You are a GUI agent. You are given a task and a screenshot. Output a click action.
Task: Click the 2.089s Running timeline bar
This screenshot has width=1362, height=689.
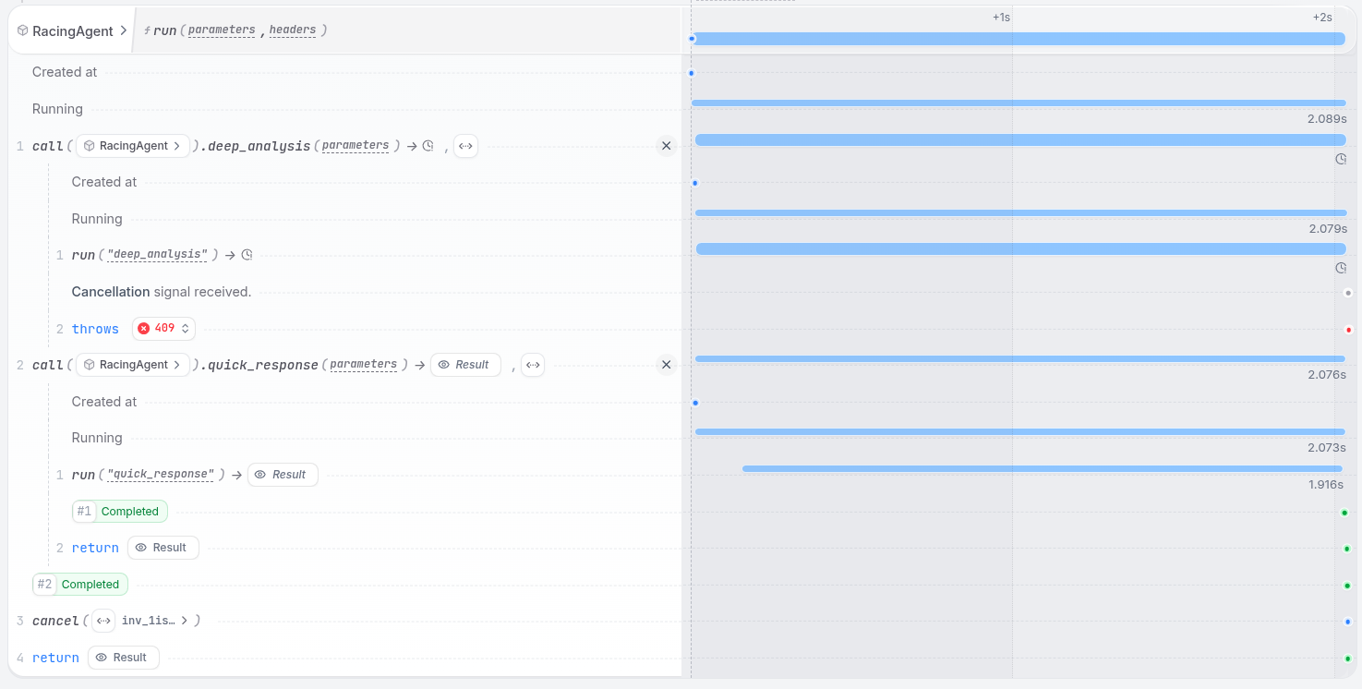pyautogui.click(x=1018, y=103)
